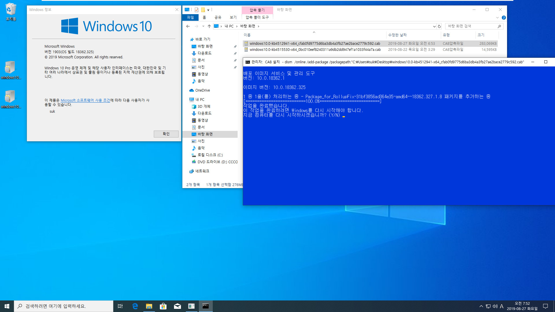Viewport: 555px width, 312px height.
Task: Open the Mail app from the taskbar
Action: pos(177,306)
